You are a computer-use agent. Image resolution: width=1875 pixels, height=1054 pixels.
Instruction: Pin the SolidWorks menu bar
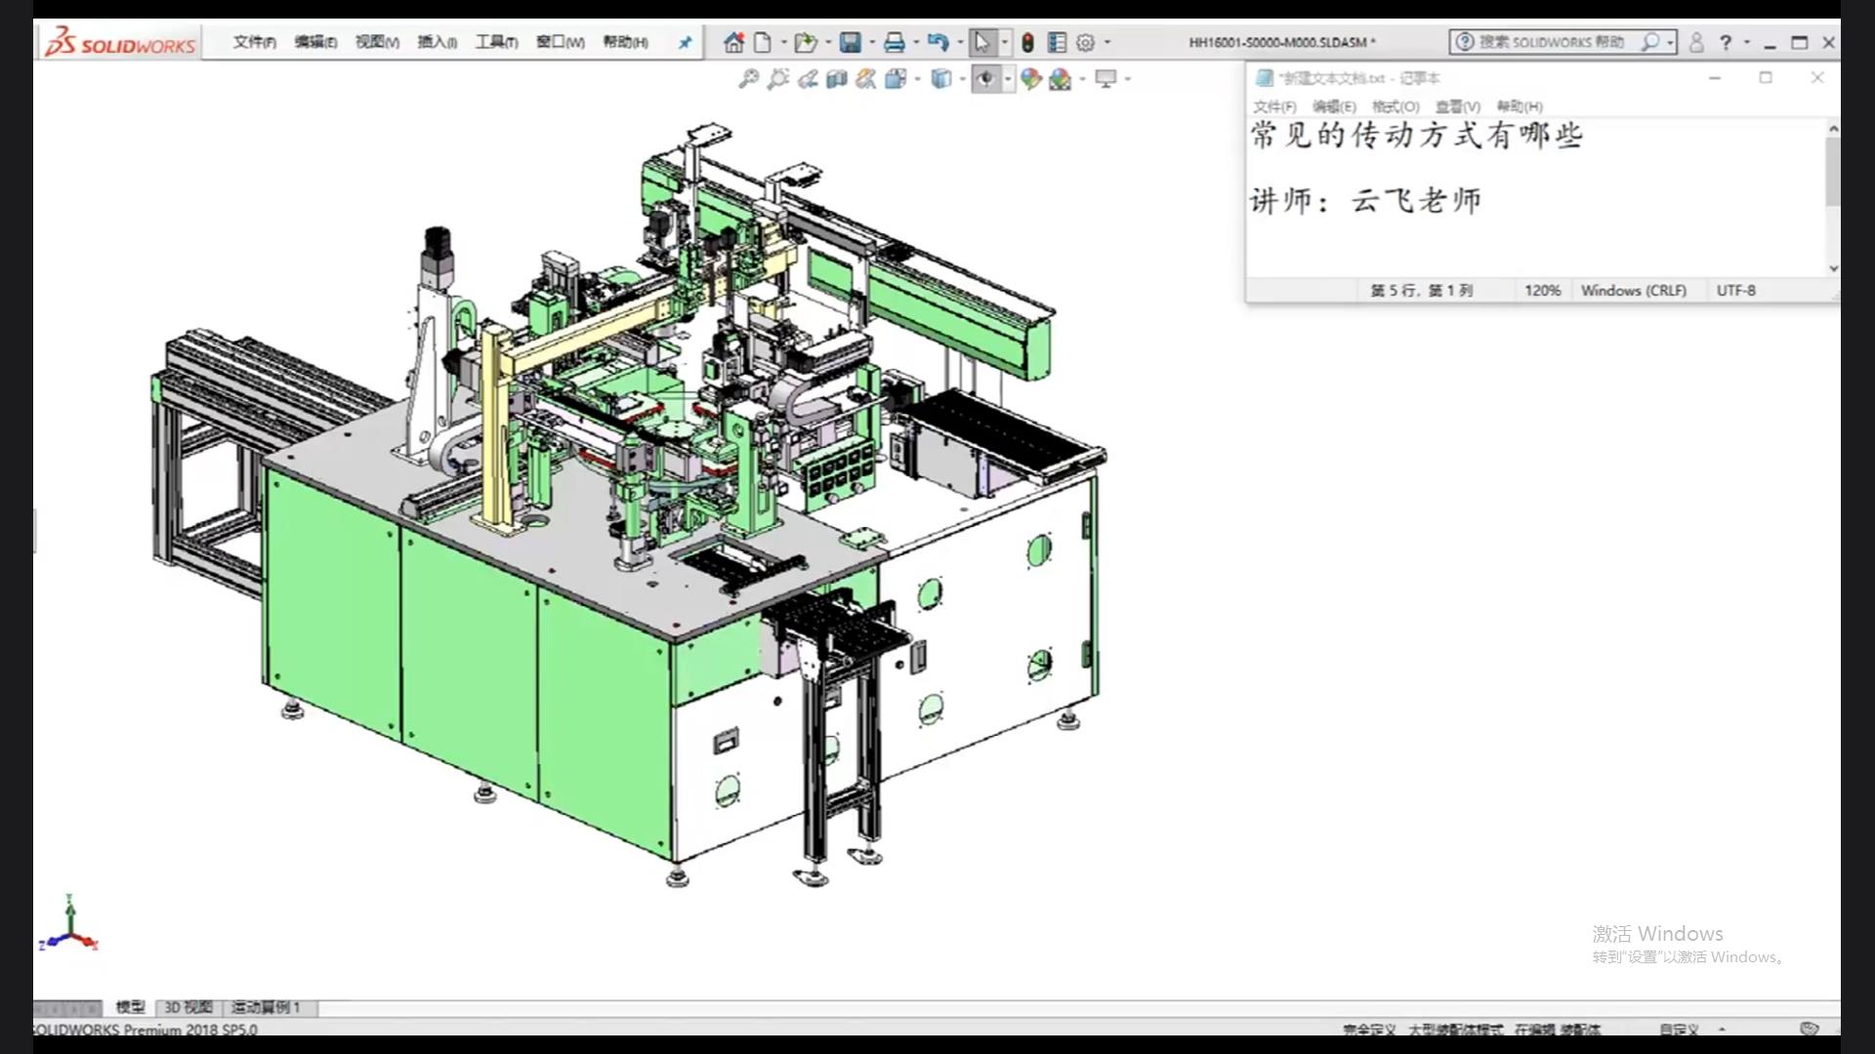pos(685,42)
